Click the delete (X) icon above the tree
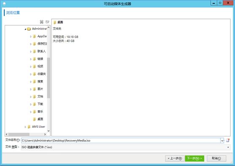The image size is (235, 166). (41, 22)
